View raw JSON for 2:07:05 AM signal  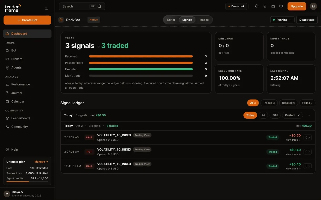coord(307,152)
